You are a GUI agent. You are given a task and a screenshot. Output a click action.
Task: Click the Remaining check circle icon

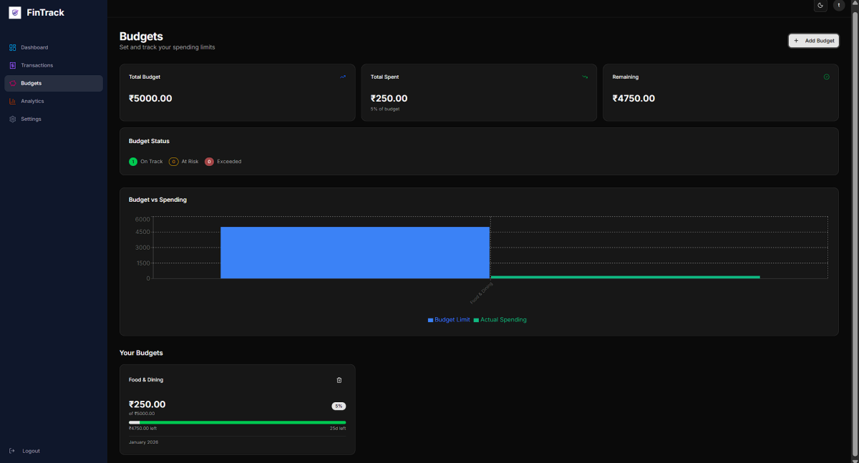click(826, 77)
